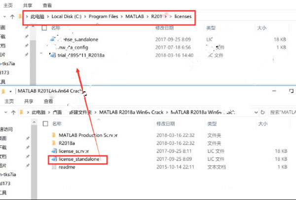Screen dimensions: 296x200
Task: Sort by 大小 column in Crack window
Action: pos(263,124)
